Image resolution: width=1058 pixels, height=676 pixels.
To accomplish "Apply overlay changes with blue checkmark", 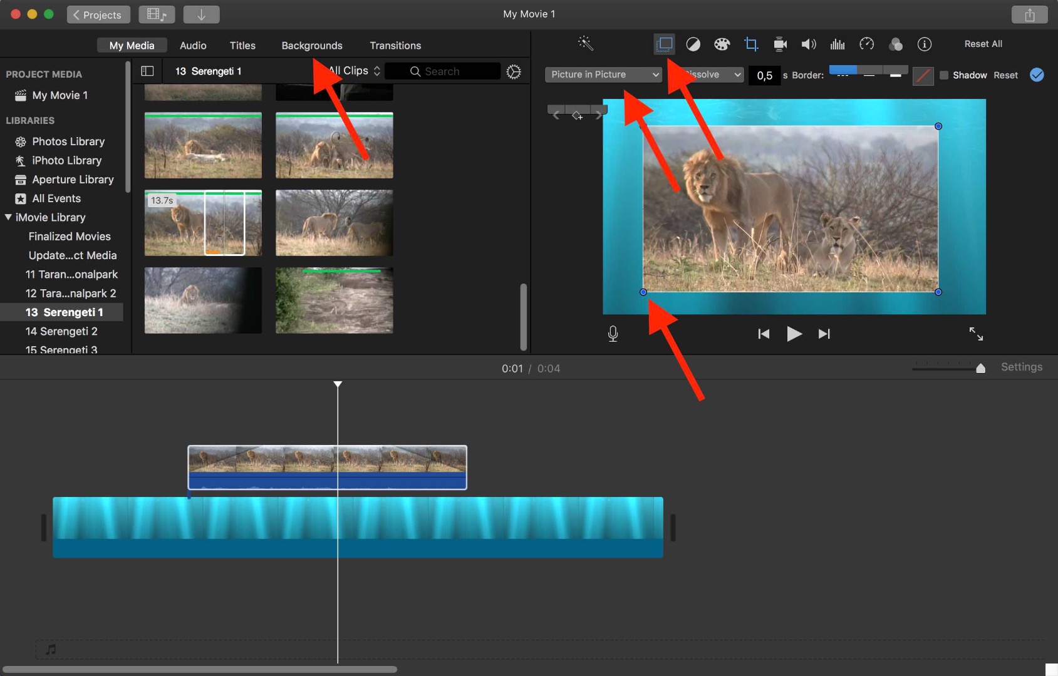I will pos(1037,75).
